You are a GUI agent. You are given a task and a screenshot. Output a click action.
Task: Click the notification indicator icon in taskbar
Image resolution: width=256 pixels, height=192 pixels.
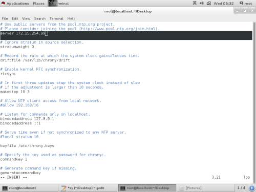tap(252, 188)
